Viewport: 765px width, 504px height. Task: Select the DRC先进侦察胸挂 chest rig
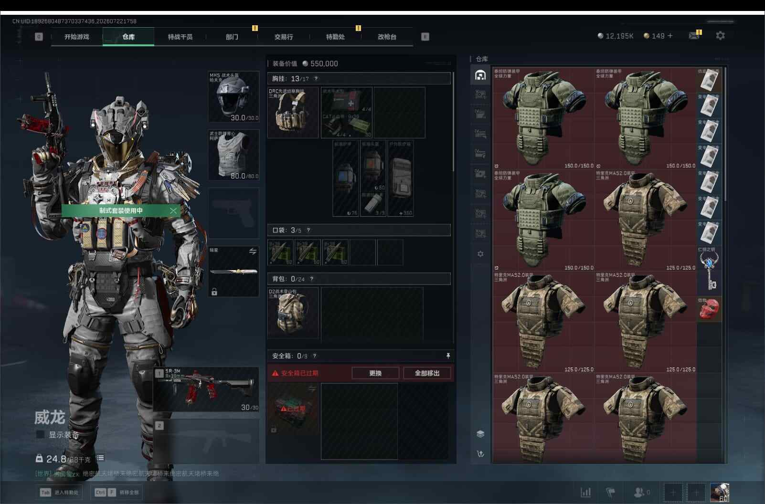tap(293, 113)
